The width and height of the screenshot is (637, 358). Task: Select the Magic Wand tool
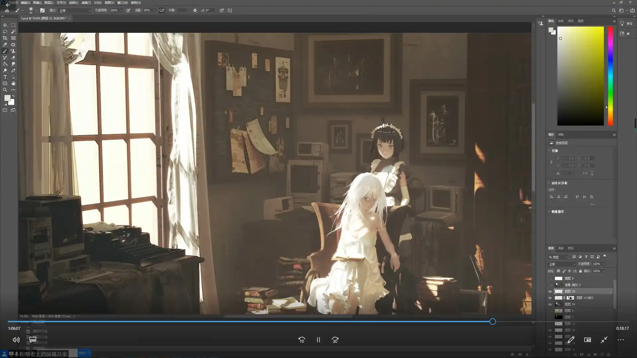click(x=13, y=32)
